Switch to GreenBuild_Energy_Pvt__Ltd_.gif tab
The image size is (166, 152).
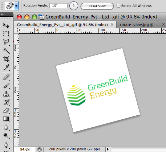tap(62, 25)
